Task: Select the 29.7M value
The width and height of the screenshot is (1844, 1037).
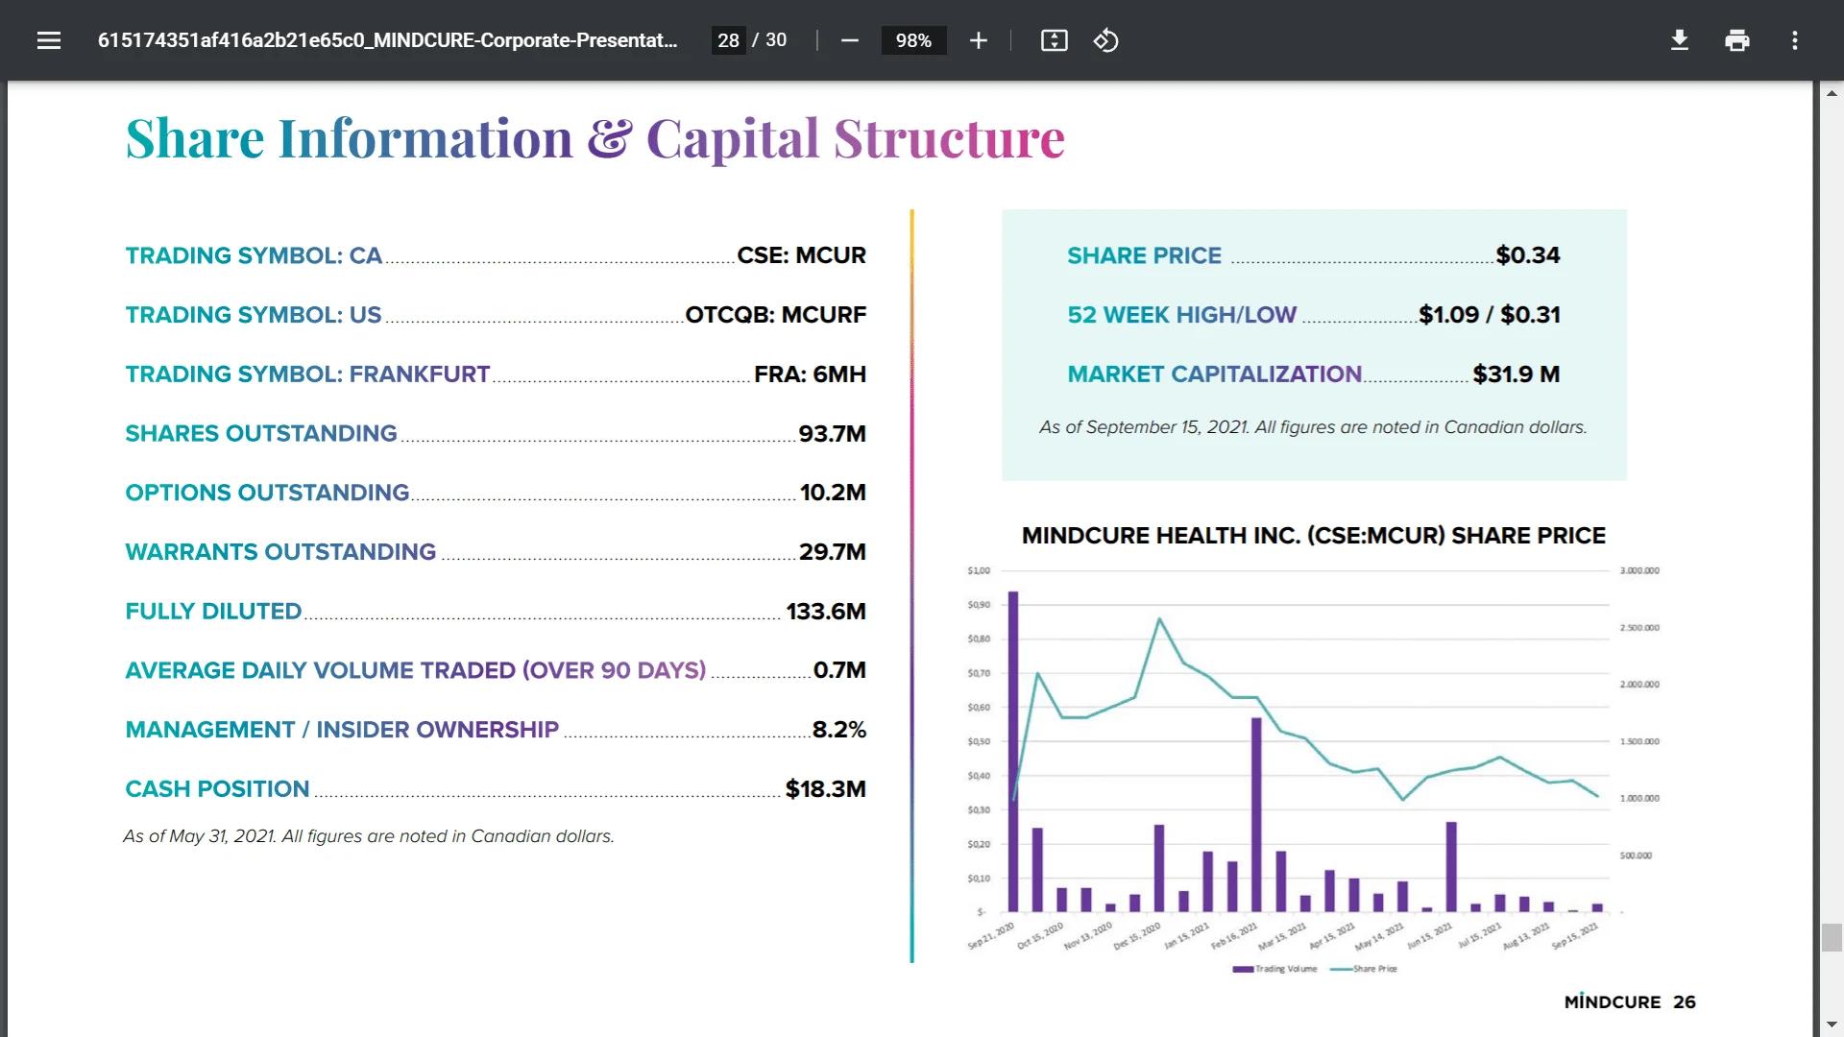Action: [832, 552]
